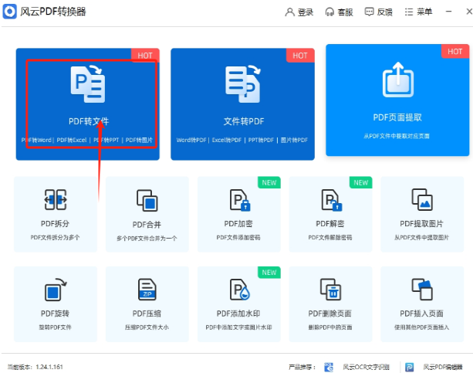This screenshot has height=373, width=473.
Task: Open the PDF解密 label
Action: (330, 224)
